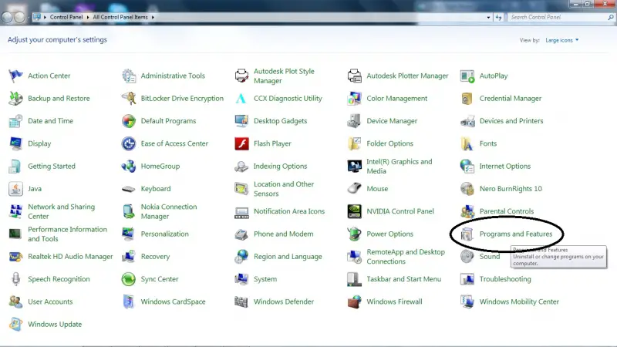Open the Nero BurnRights 10 icon

coord(467,189)
